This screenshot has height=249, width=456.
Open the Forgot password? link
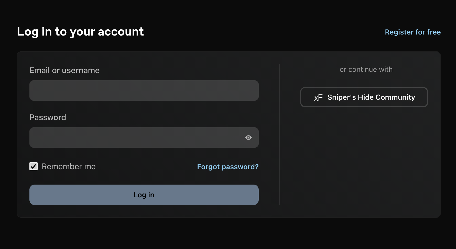[228, 167]
